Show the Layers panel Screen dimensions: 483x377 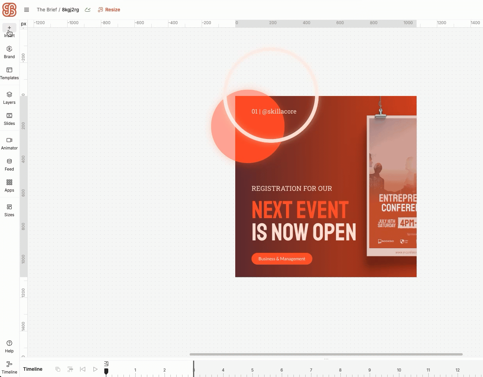click(9, 98)
